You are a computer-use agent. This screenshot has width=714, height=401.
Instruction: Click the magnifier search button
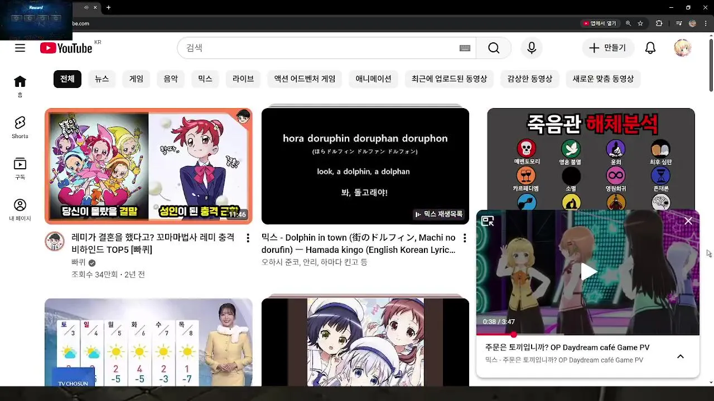494,48
